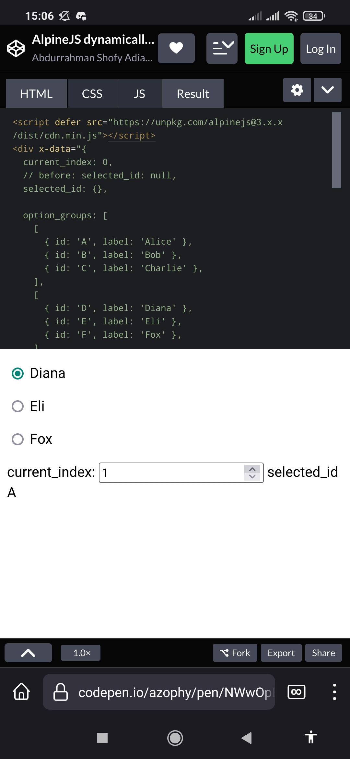Fork this pen
This screenshot has width=350, height=759.
(x=235, y=653)
